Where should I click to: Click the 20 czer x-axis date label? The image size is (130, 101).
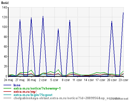point(112,80)
